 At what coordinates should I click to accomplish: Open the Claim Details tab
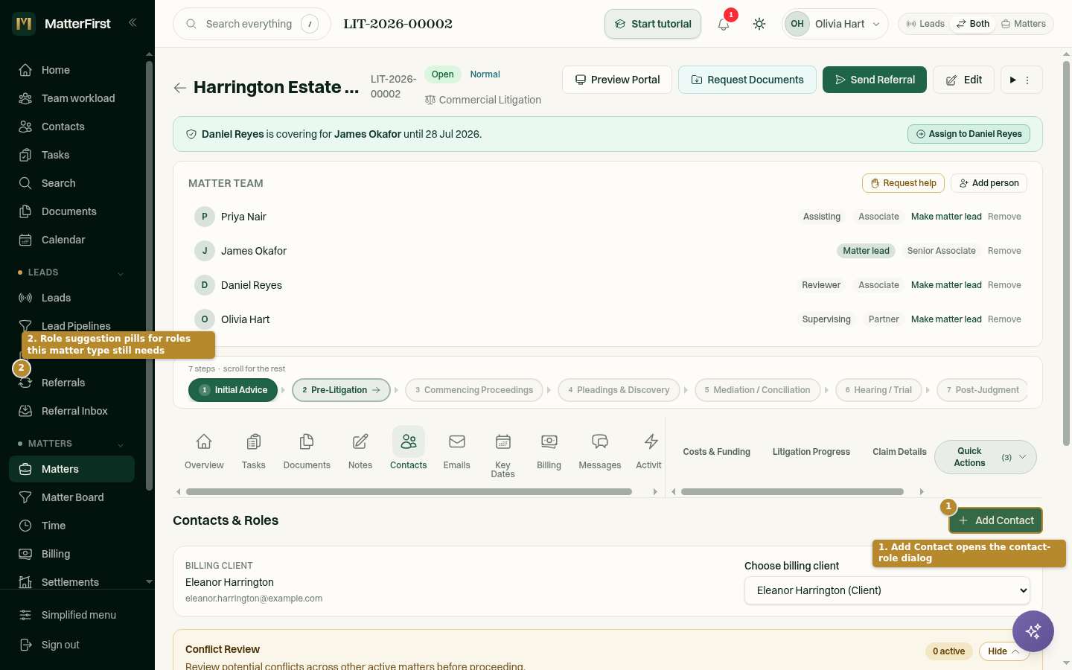point(899,452)
